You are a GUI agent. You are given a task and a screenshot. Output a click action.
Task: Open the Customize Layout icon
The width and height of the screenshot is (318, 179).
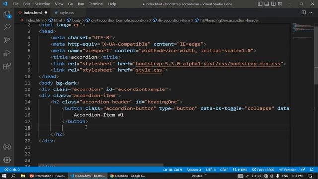(x=280, y=4)
